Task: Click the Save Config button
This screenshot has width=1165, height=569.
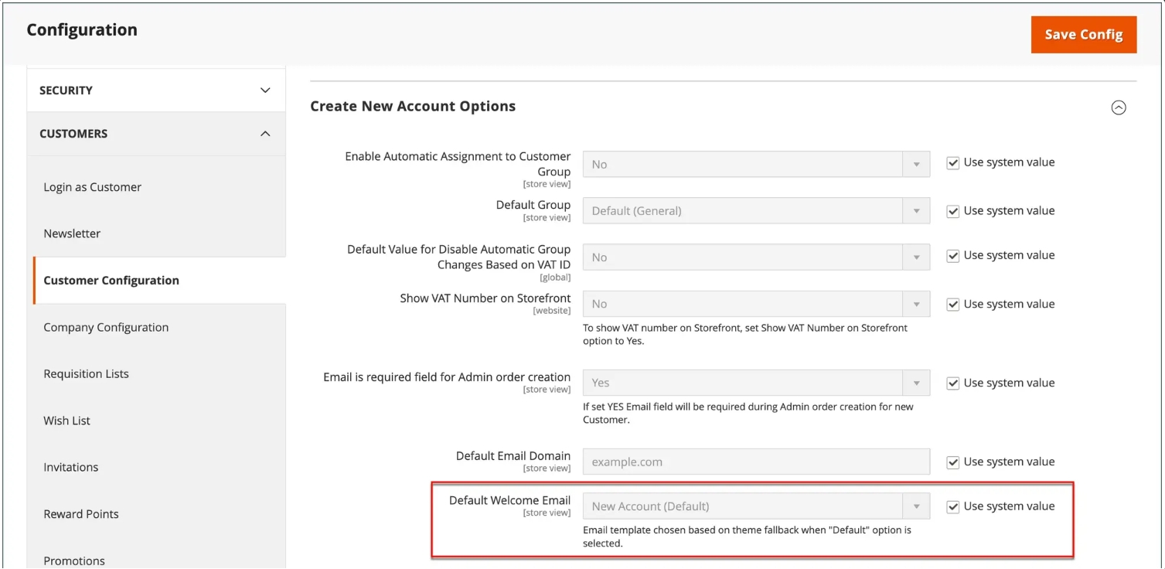Action: pyautogui.click(x=1083, y=35)
